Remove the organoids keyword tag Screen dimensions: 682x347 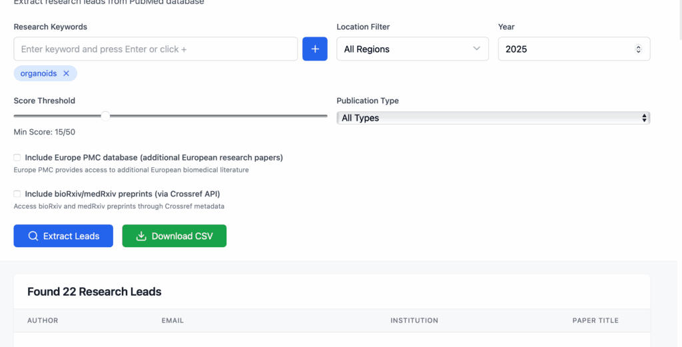66,74
